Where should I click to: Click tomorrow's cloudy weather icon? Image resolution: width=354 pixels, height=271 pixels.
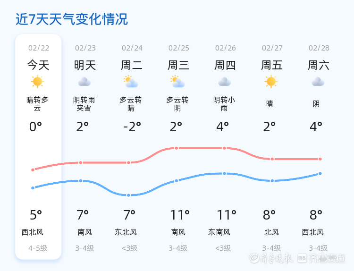click(84, 82)
